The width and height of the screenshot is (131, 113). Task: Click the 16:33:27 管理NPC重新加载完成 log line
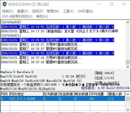41,49
